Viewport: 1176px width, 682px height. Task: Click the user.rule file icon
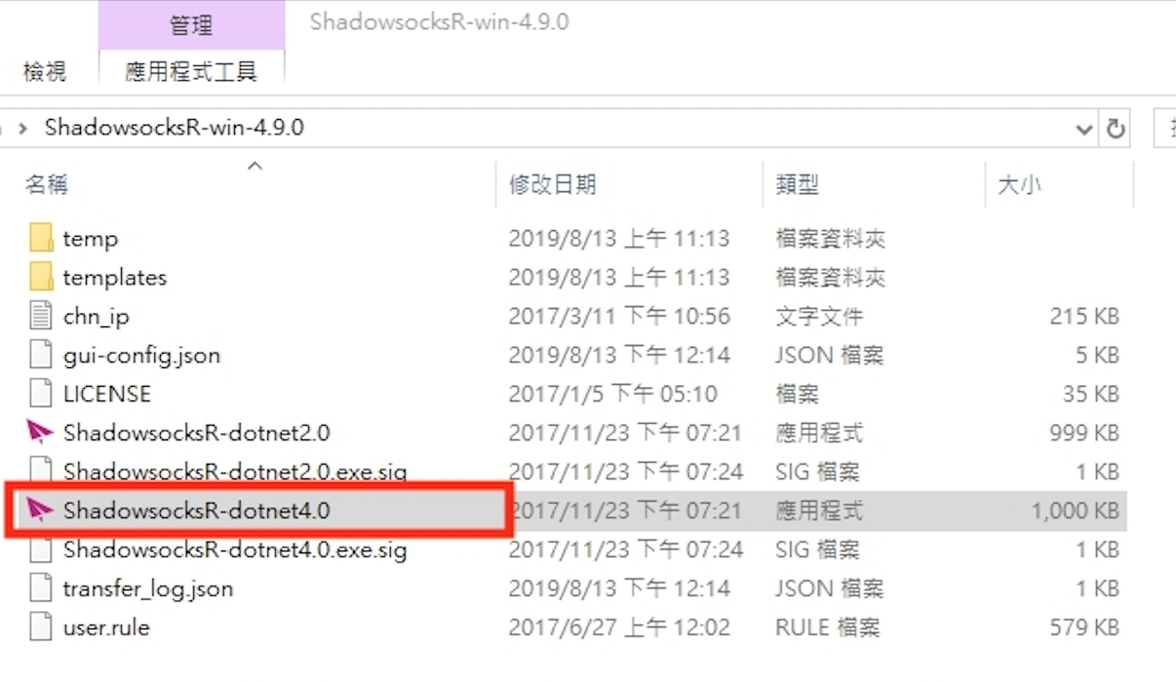pyautogui.click(x=40, y=626)
